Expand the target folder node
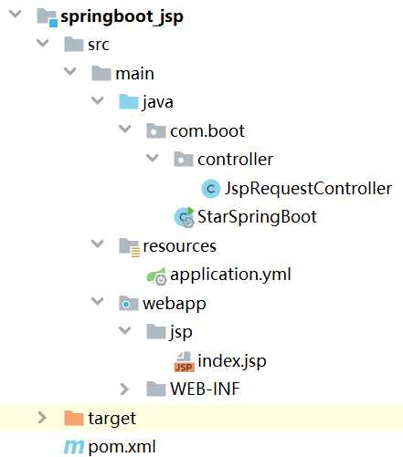 [x=42, y=418]
